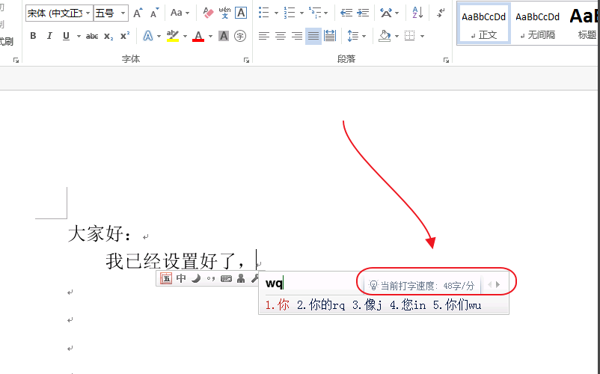The width and height of the screenshot is (600, 374).
Task: Click the Text Effects A icon
Action: coord(147,36)
